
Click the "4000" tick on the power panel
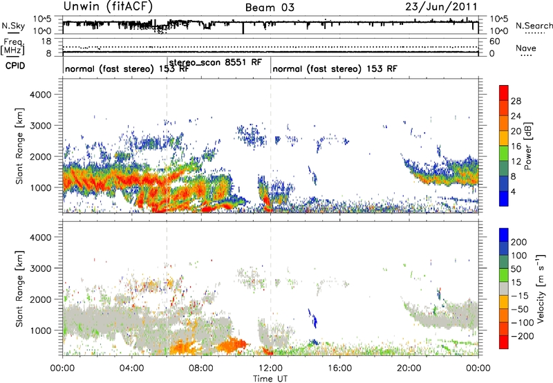coord(40,95)
